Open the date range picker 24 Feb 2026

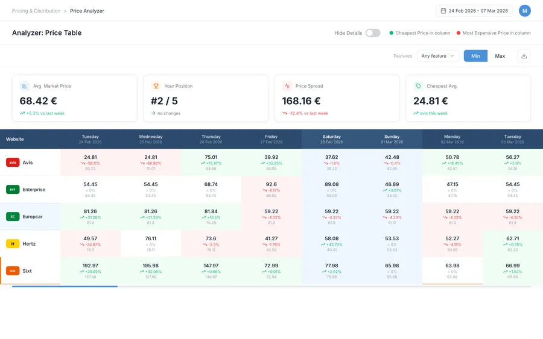(474, 11)
